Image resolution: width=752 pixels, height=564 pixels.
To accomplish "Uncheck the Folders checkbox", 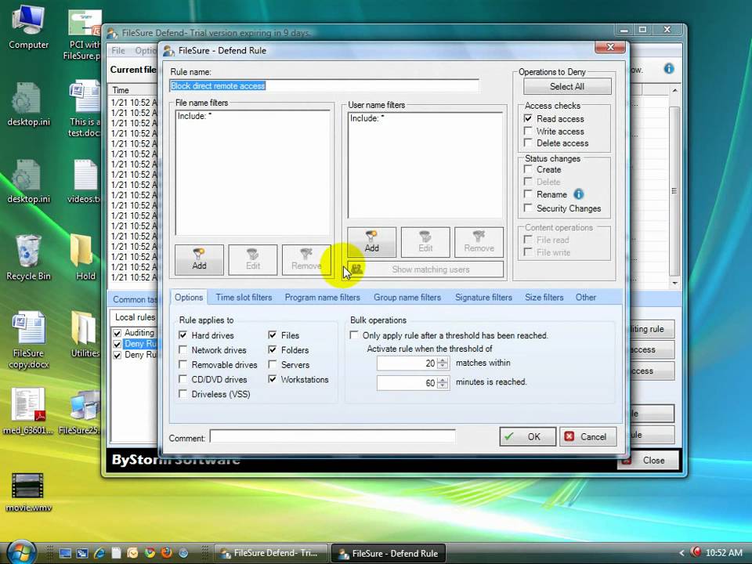I will point(273,349).
